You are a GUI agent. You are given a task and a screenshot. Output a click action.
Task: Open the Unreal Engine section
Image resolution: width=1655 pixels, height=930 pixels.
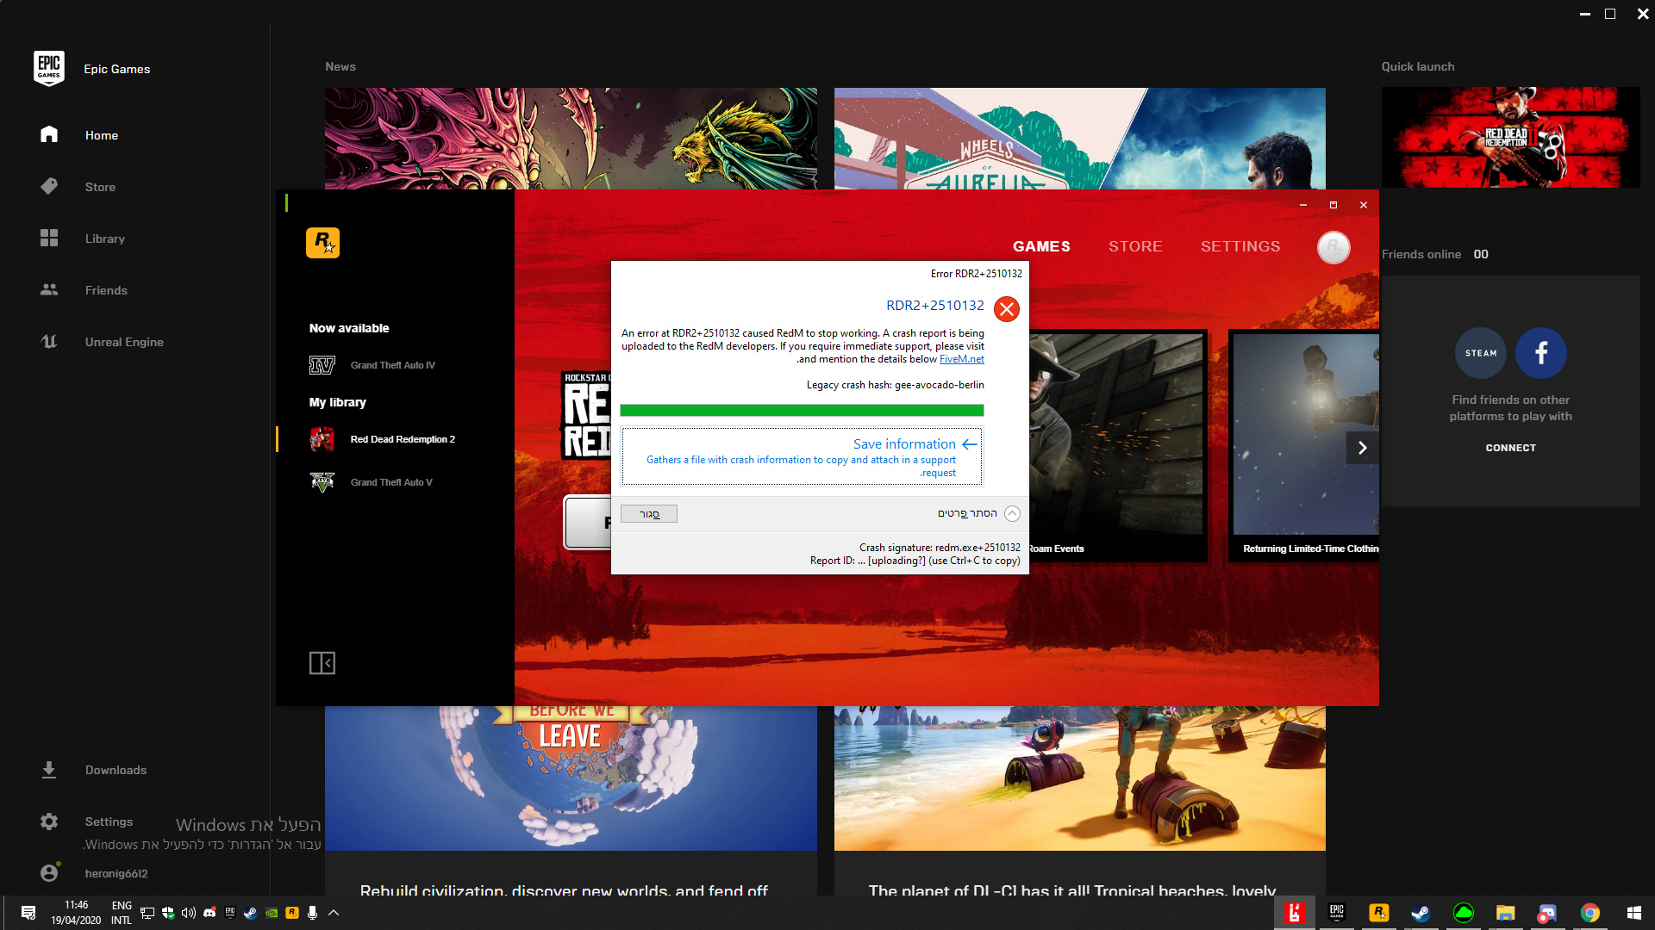coord(123,342)
